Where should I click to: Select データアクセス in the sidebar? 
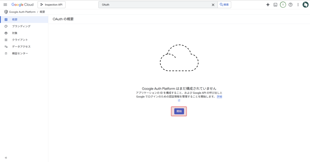pos(21,47)
